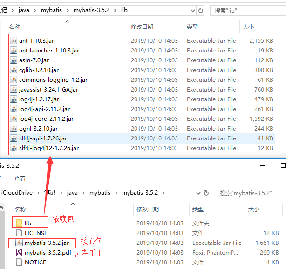286x269 pixels.
Task: Click the 2,155 KB size cell
Action: click(261, 41)
